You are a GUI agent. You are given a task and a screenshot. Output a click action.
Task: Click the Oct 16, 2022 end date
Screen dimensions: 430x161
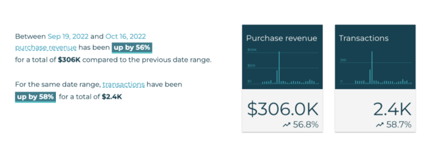(x=126, y=36)
